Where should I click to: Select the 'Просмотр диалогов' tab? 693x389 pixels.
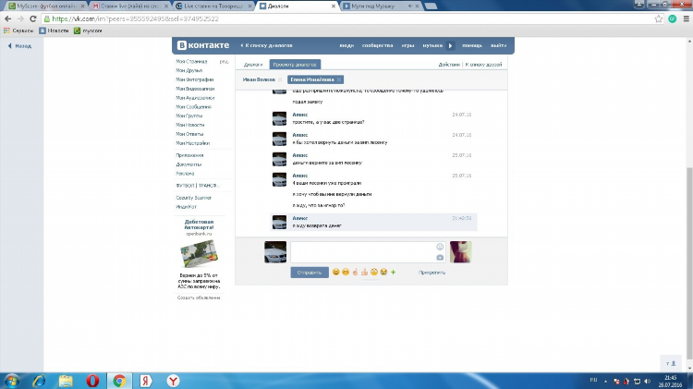tap(295, 65)
